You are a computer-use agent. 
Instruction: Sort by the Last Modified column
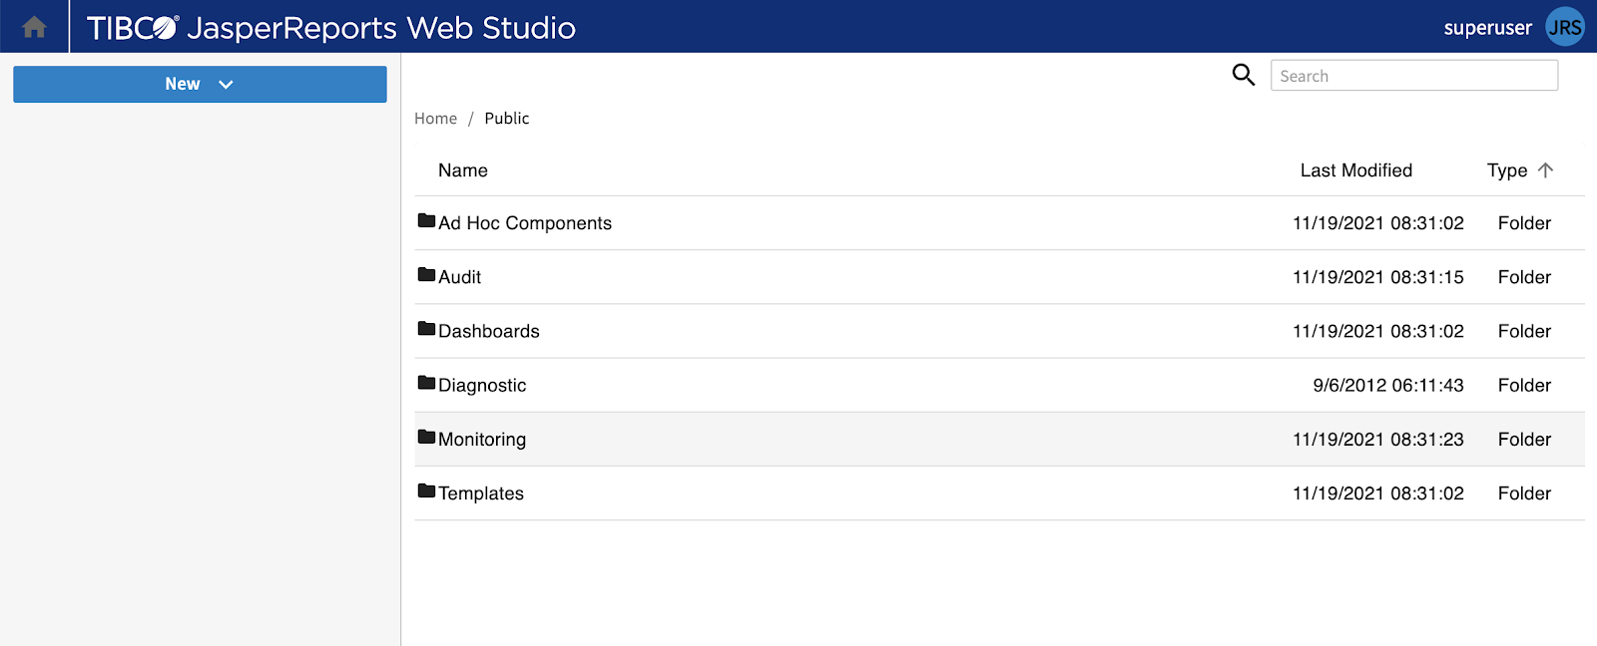1355,169
